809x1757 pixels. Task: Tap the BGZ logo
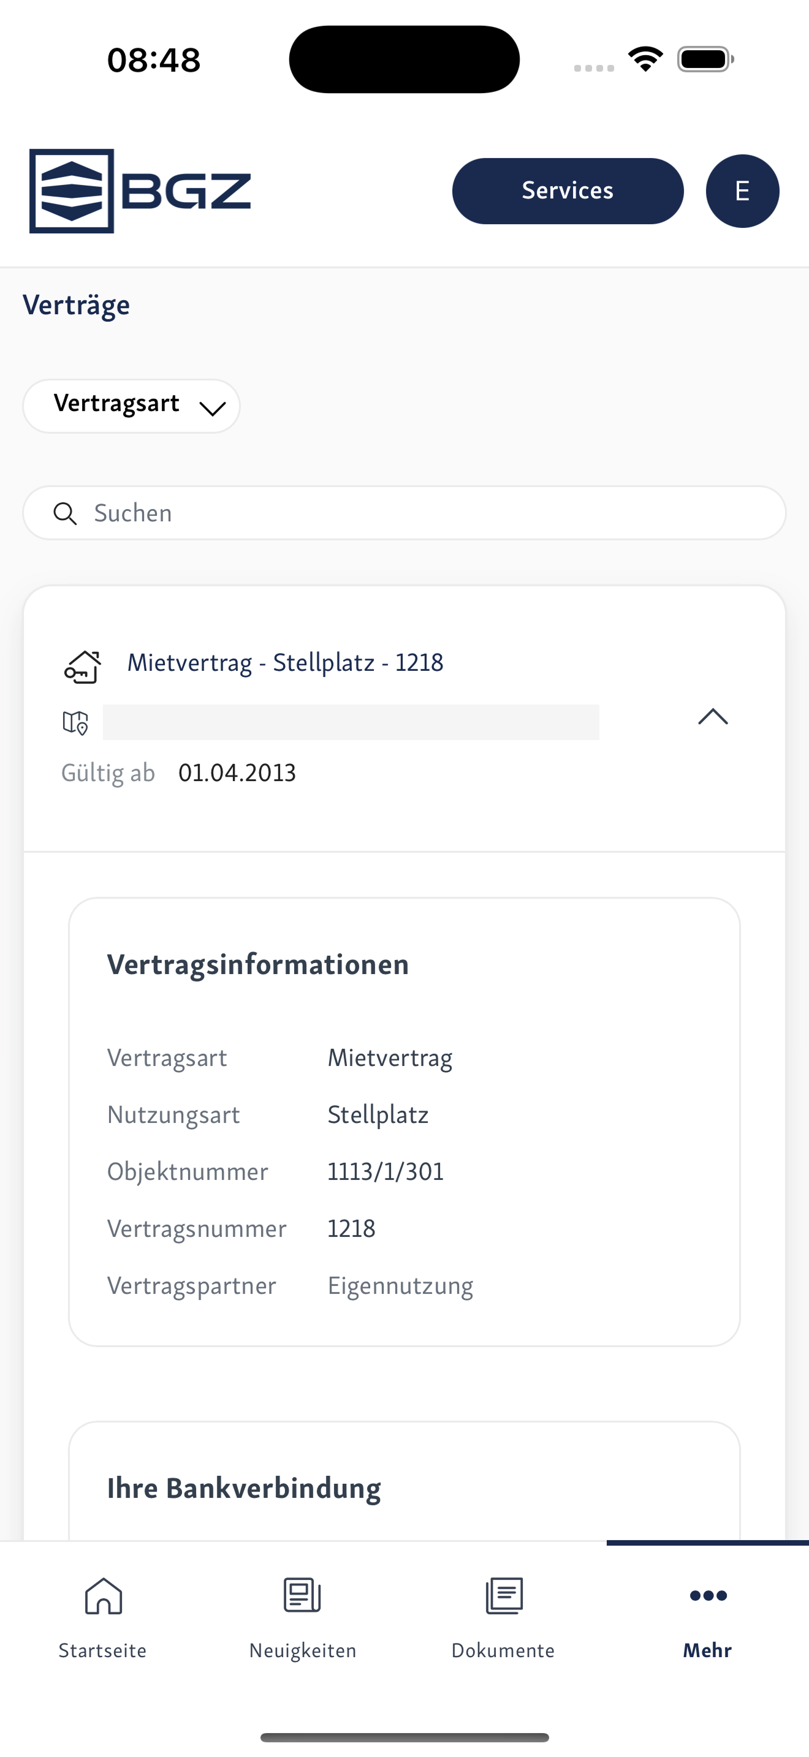(140, 191)
